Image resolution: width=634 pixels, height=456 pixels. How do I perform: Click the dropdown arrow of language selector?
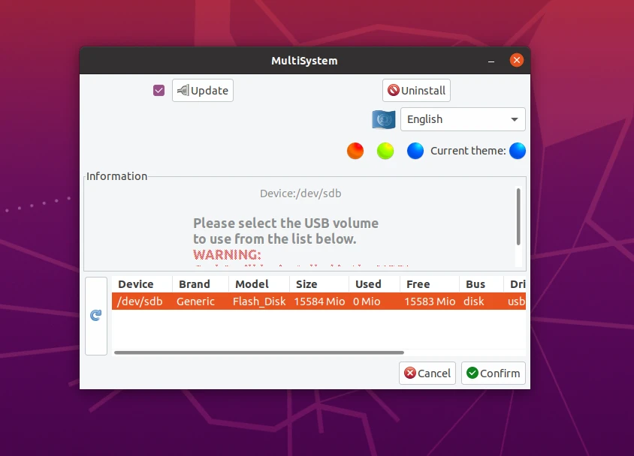click(x=515, y=119)
